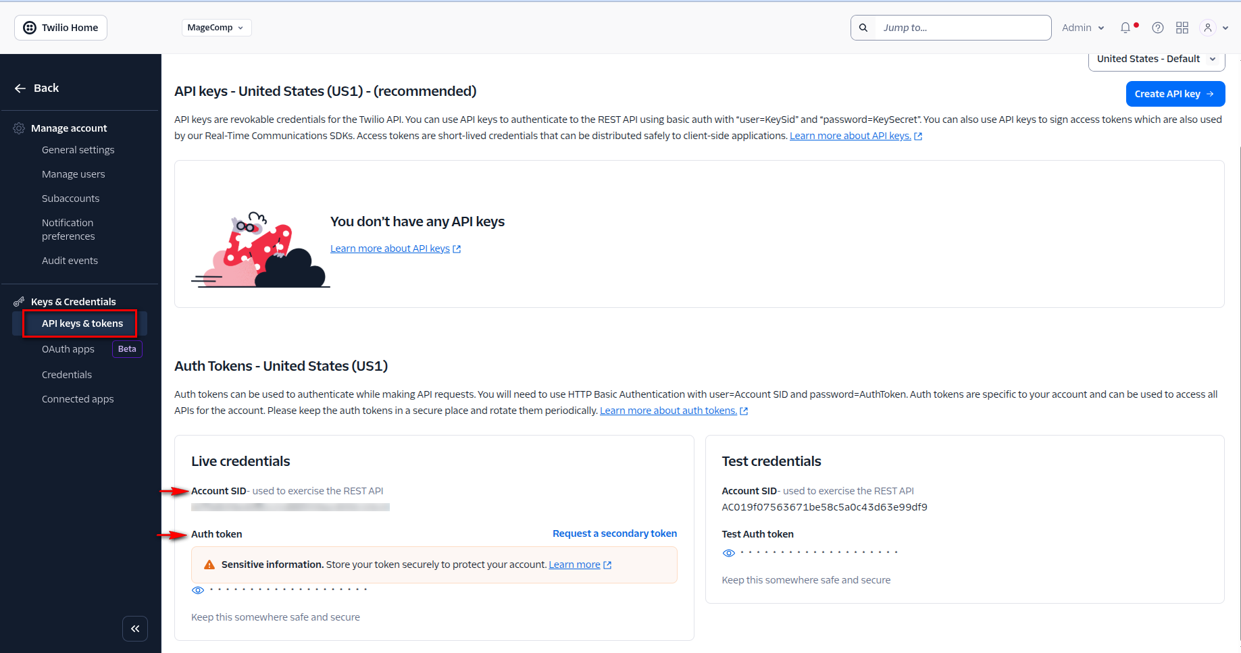Screen dimensions: 1241x653
Task: Open OAuth apps Beta sidebar item
Action: (x=68, y=349)
